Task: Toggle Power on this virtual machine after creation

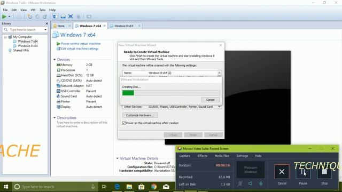Action: point(124,123)
